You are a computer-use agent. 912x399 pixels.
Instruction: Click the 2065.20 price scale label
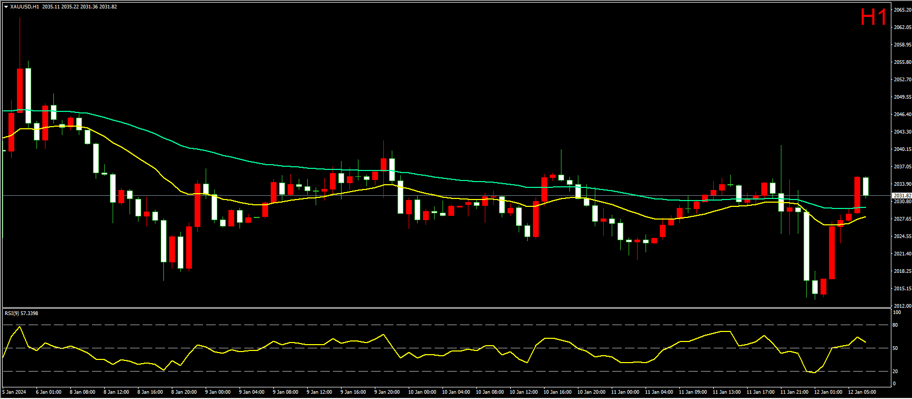902,10
